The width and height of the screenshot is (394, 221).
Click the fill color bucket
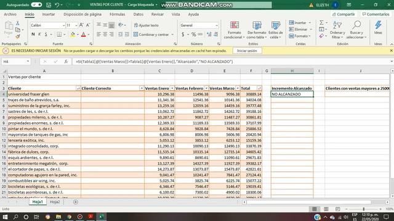(x=73, y=34)
